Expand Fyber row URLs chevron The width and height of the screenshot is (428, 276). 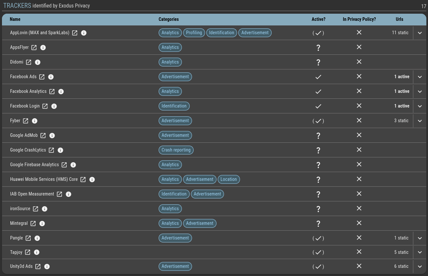pyautogui.click(x=420, y=121)
